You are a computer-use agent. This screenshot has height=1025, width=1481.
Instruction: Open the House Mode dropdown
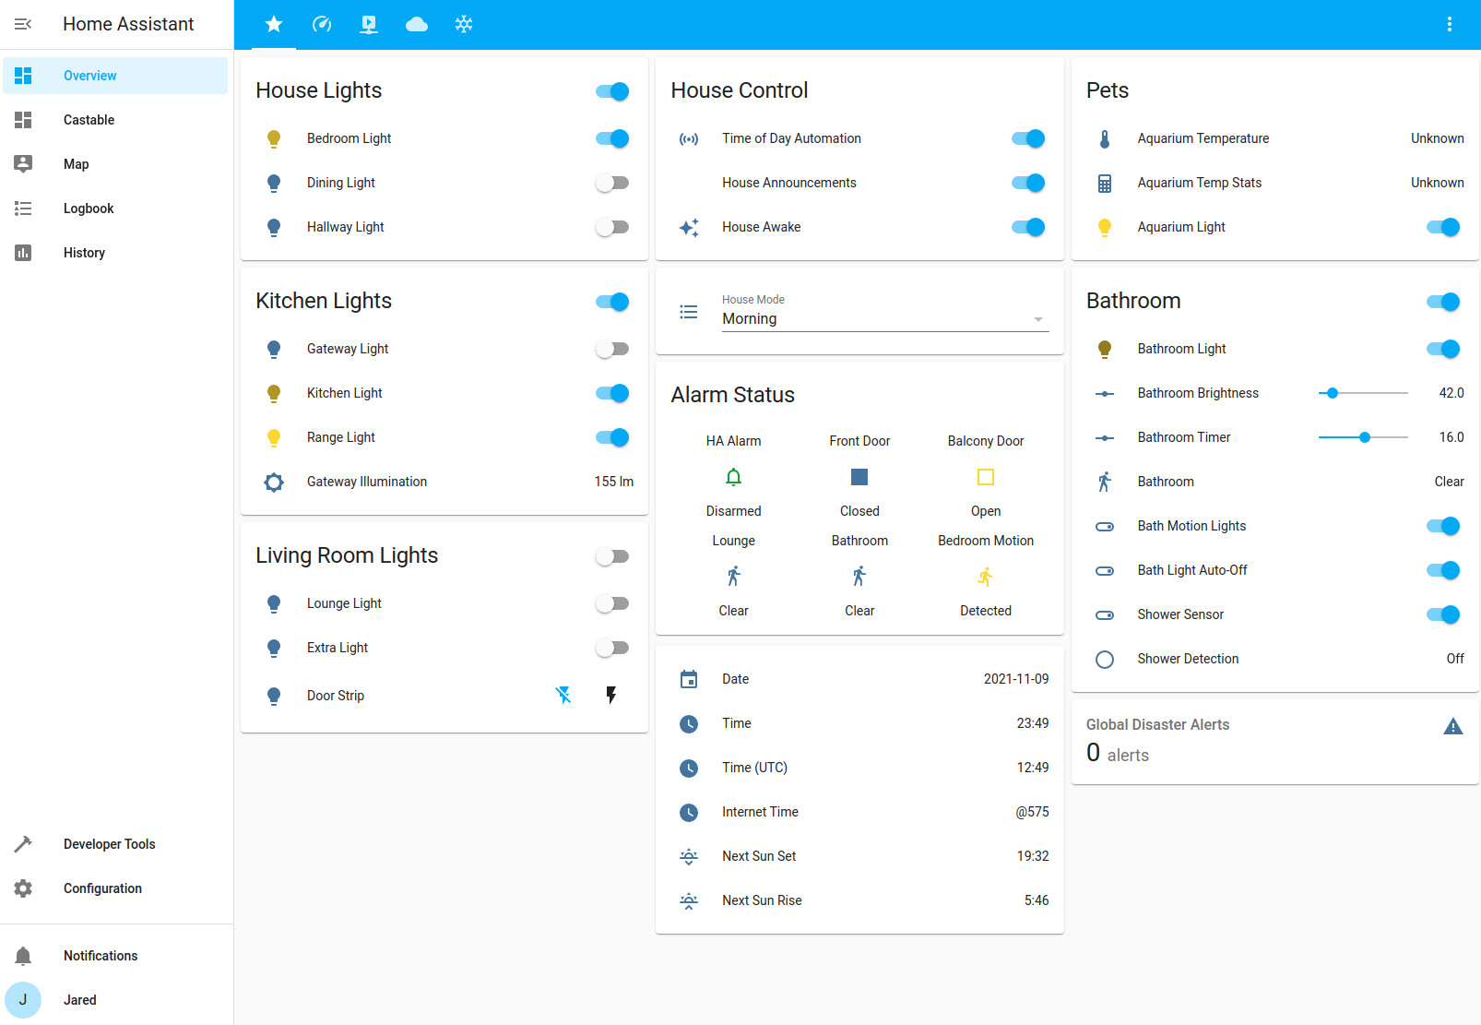point(884,319)
